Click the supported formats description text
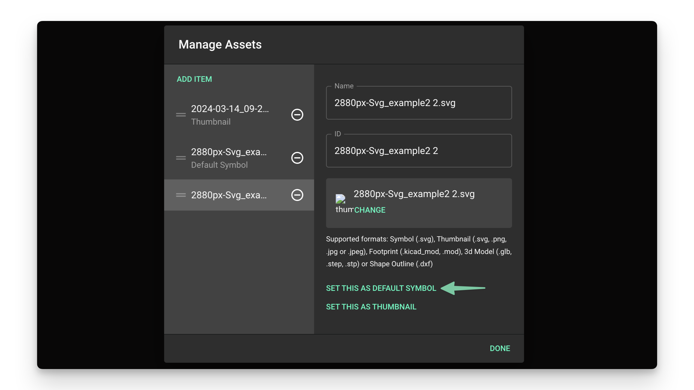Screen dimensions: 694x390 pos(419,251)
